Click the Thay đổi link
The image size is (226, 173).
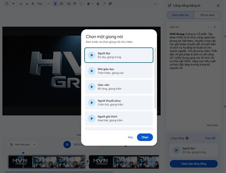[x=210, y=138]
